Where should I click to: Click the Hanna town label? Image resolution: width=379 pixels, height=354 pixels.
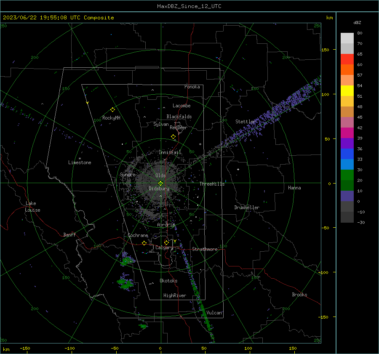tap(294, 188)
